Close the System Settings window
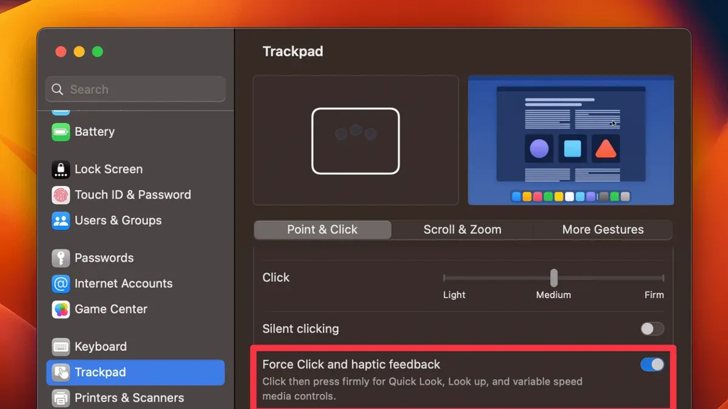The width and height of the screenshot is (728, 409). click(61, 52)
